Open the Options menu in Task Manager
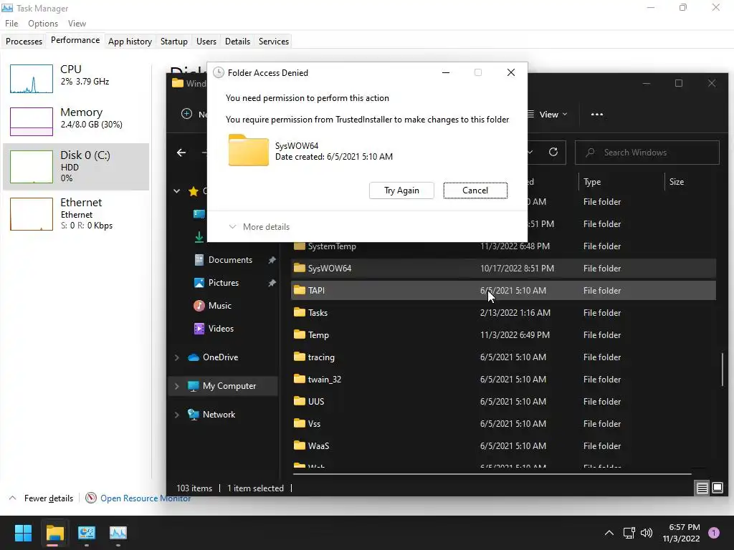 pos(42,24)
